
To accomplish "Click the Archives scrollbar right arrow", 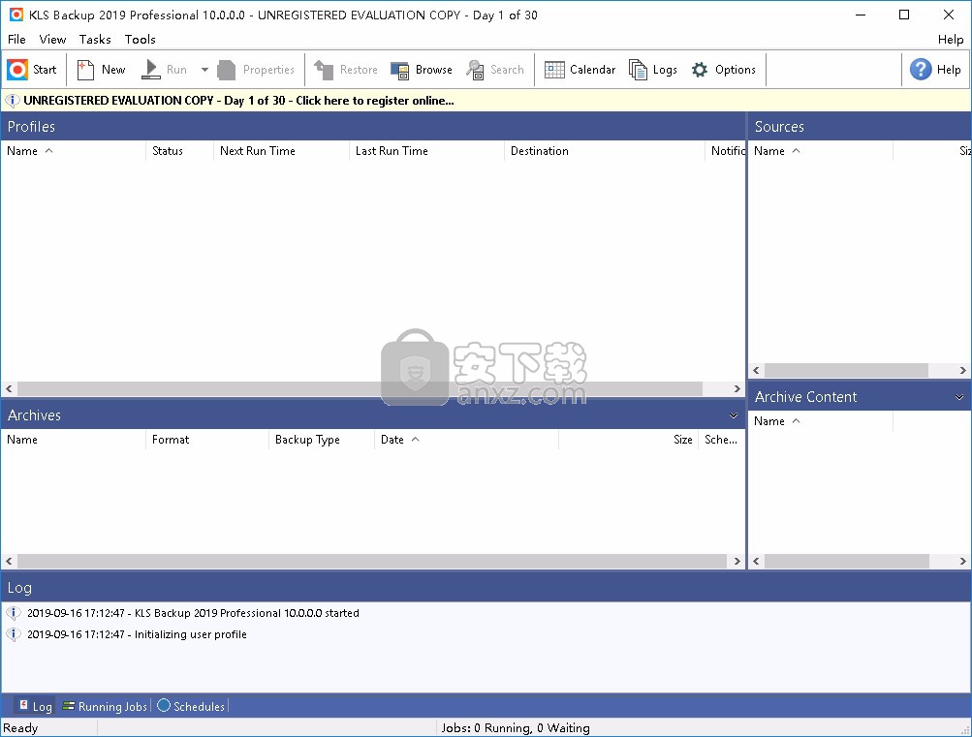I will 737,561.
